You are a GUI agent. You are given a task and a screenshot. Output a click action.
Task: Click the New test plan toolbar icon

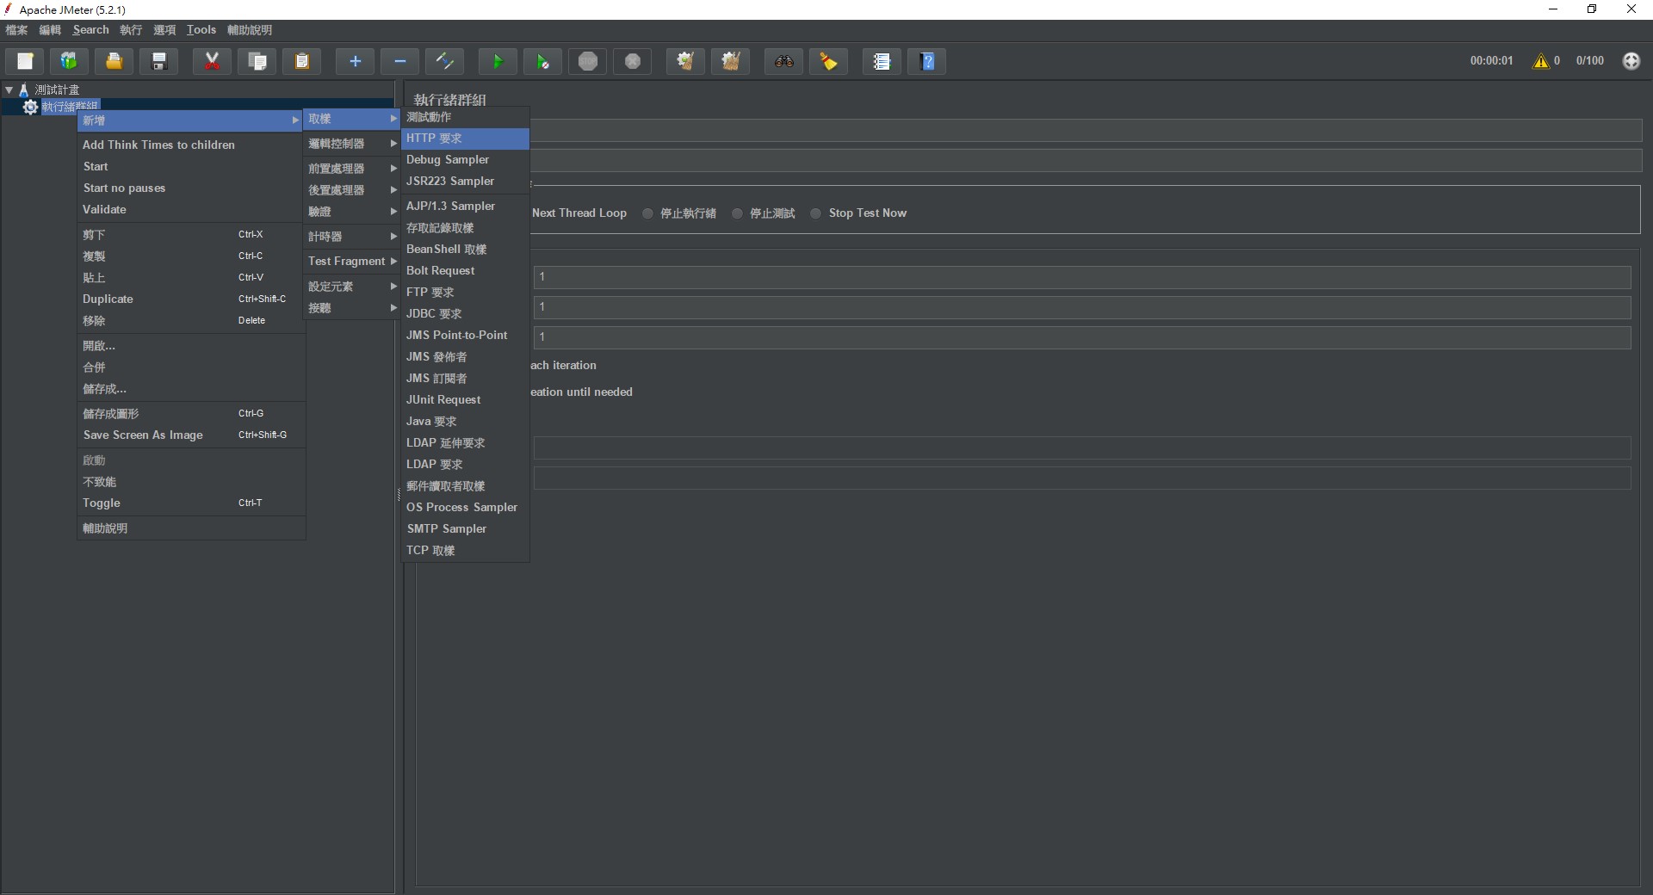[x=25, y=61]
